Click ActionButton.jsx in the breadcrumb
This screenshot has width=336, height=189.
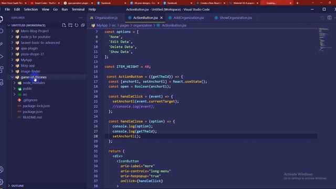174,25
